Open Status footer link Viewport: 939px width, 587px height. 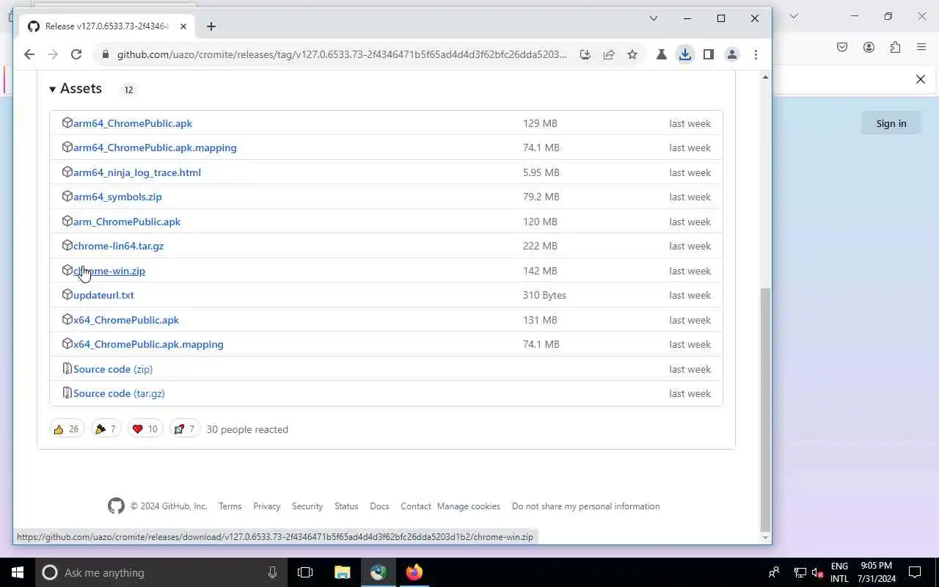(x=346, y=506)
